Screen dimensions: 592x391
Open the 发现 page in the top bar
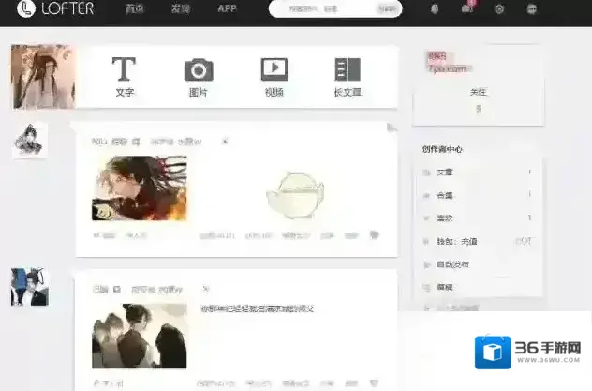click(x=181, y=8)
